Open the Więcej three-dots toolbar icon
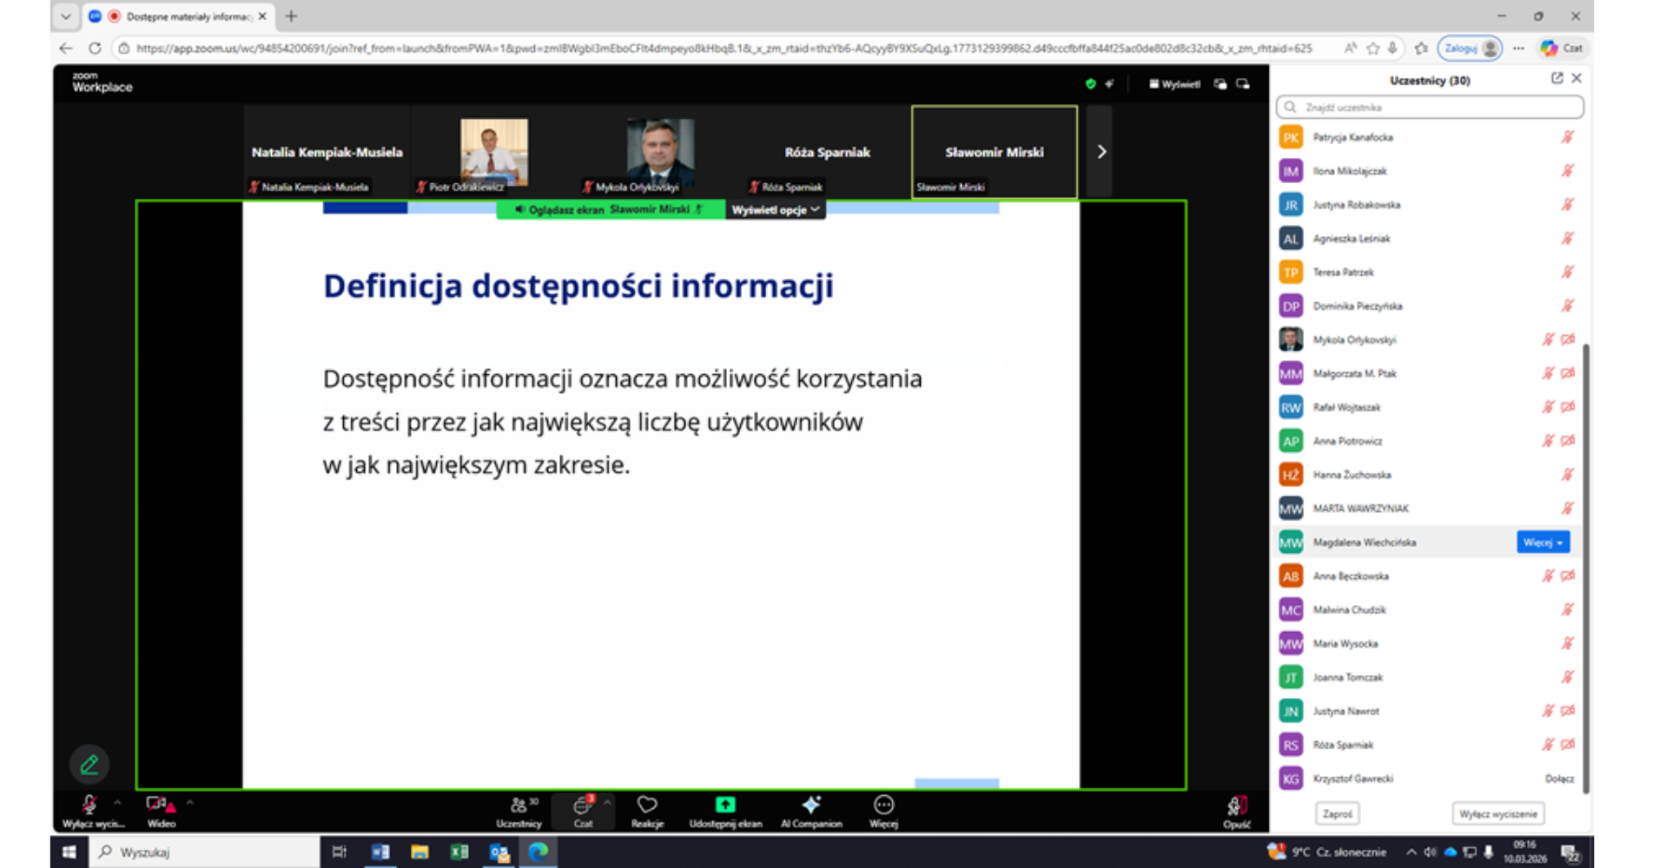 [x=883, y=806]
